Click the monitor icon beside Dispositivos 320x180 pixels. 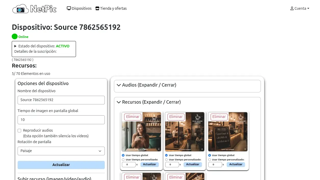[69, 8]
